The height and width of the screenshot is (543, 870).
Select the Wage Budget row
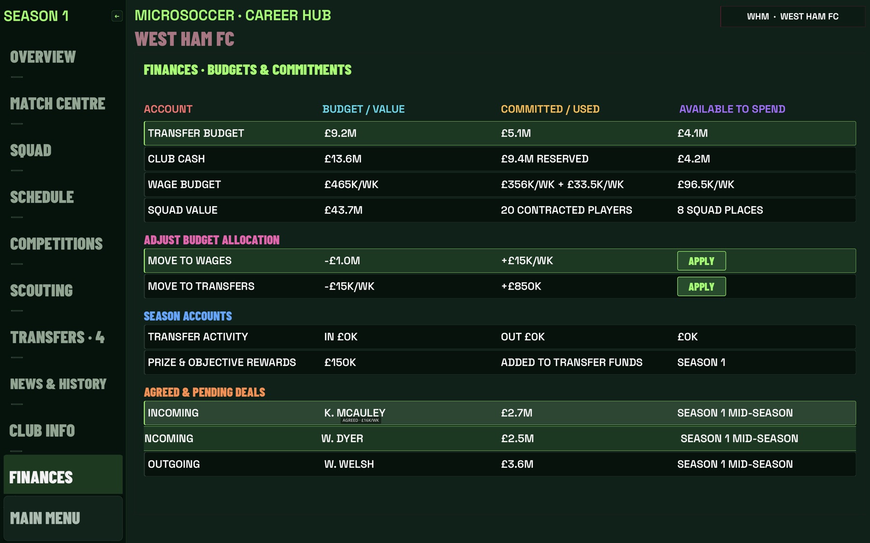[x=500, y=184]
